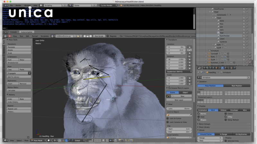Viewport: 257px width, 144px height.
Task: Click the HeadRig object icon in breadcrumb
Action: pyautogui.click(x=207, y=73)
